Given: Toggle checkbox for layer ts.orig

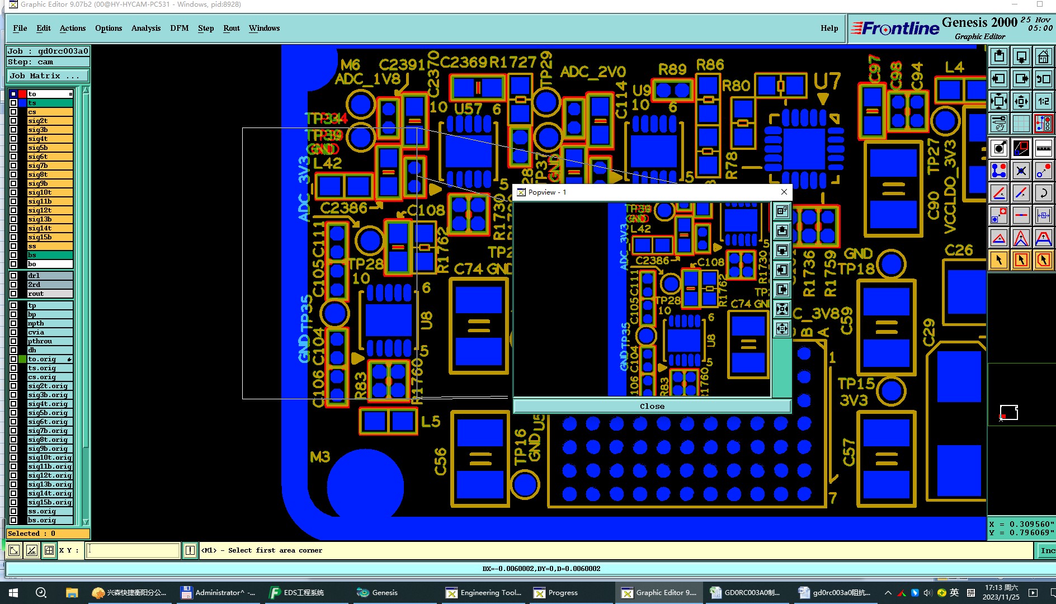Looking at the screenshot, I should tap(13, 368).
